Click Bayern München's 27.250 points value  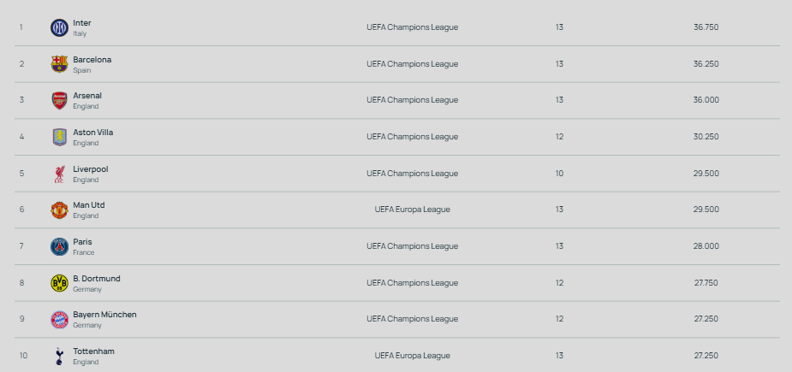click(x=706, y=320)
